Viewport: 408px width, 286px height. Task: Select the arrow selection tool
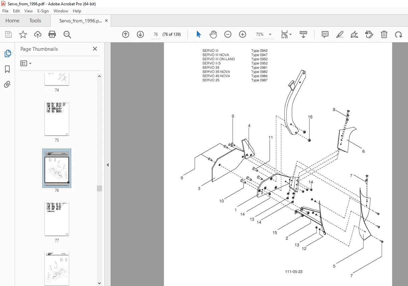coord(199,34)
